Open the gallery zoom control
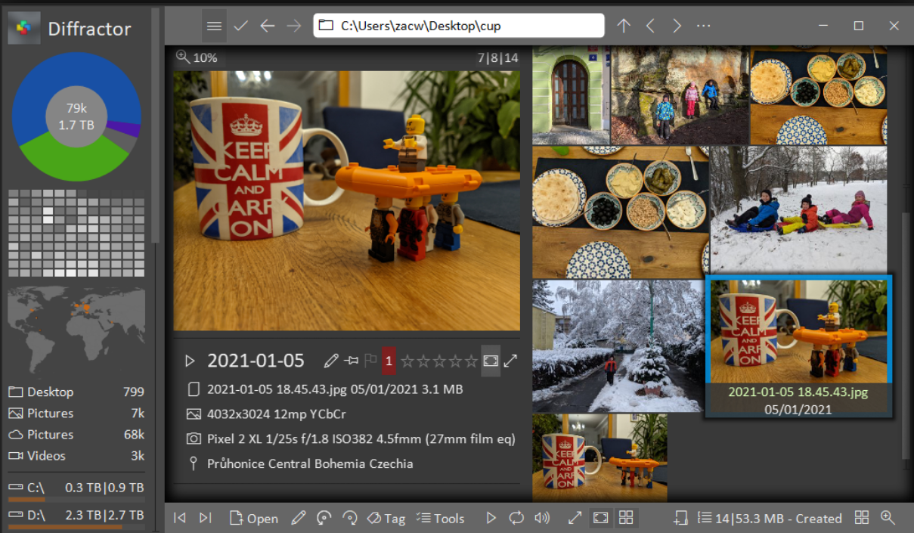 pyautogui.click(x=888, y=519)
